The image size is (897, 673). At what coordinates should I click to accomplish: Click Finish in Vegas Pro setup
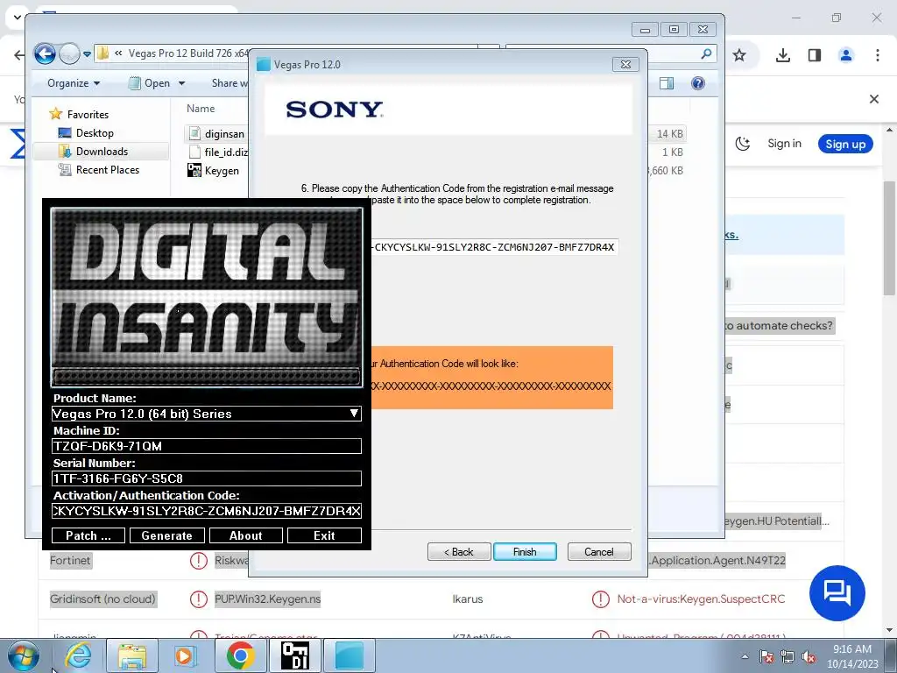525,552
